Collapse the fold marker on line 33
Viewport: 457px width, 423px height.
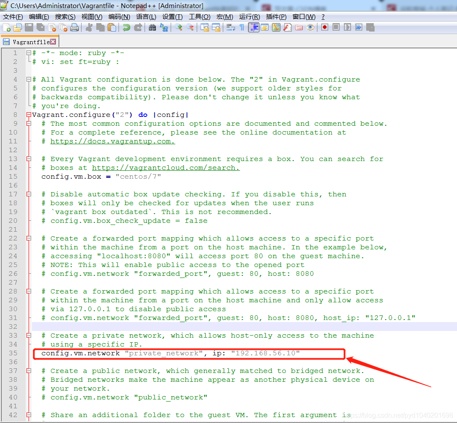point(29,335)
